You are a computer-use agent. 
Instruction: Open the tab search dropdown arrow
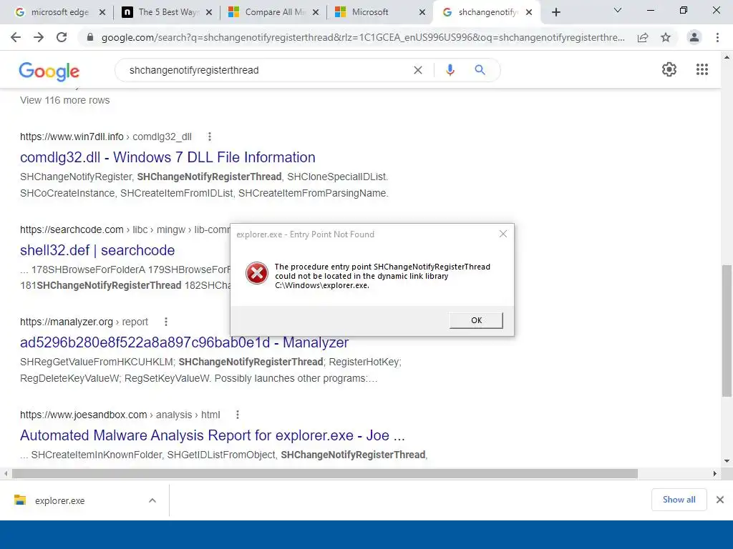tap(618, 10)
